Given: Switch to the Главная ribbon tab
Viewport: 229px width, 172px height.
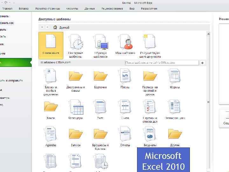Looking at the screenshot, I should tap(7, 9).
